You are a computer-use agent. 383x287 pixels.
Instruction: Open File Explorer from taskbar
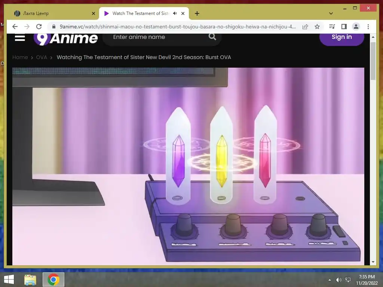[30, 280]
